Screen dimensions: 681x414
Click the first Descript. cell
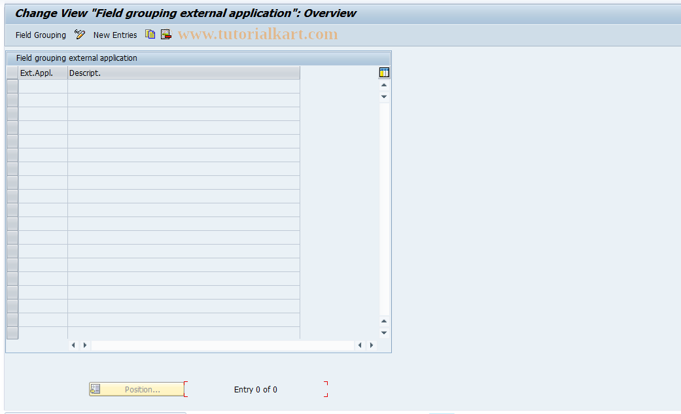[184, 86]
